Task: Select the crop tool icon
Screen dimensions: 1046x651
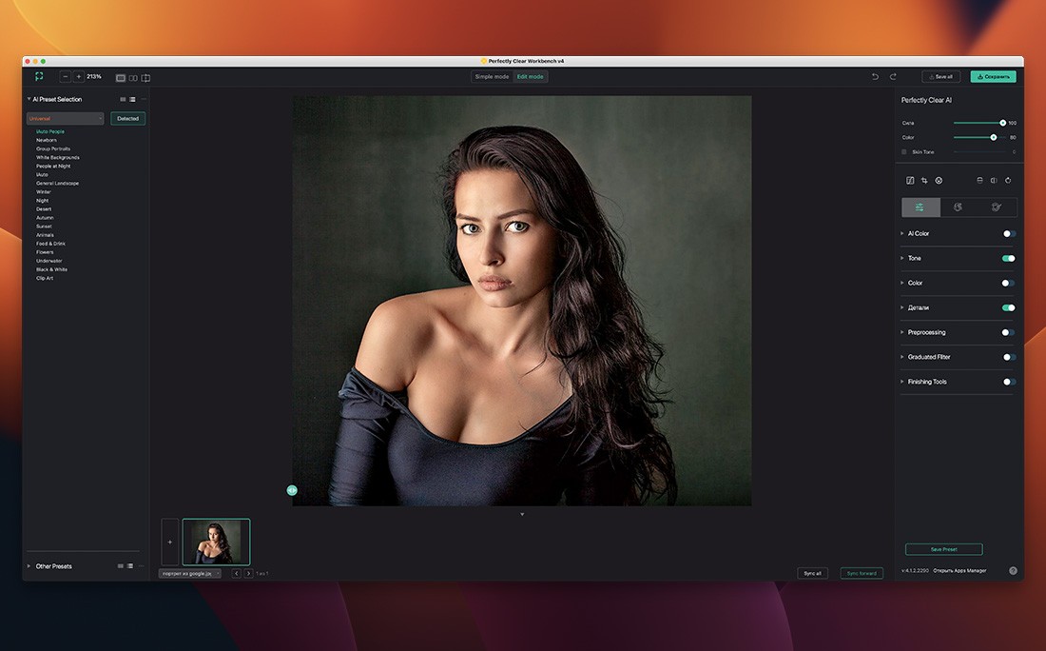Action: click(x=924, y=180)
